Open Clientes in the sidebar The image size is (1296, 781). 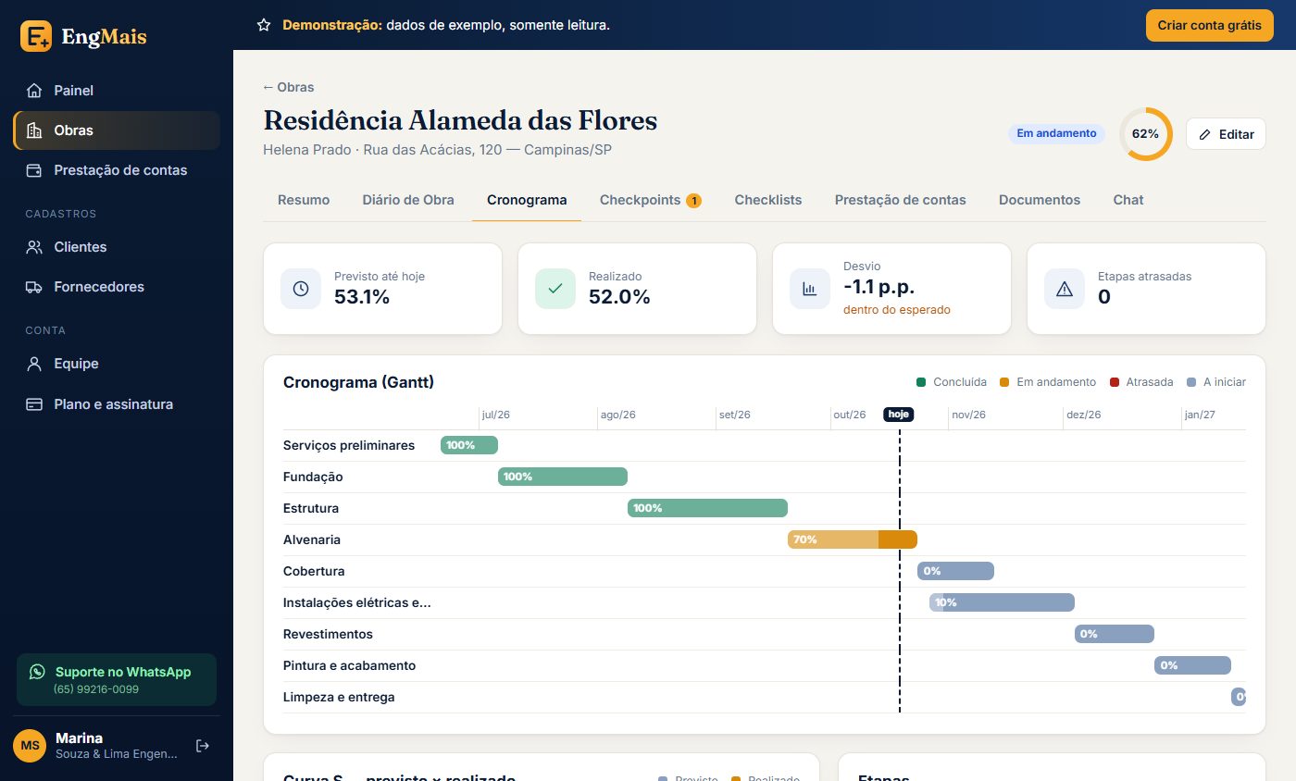click(x=117, y=247)
